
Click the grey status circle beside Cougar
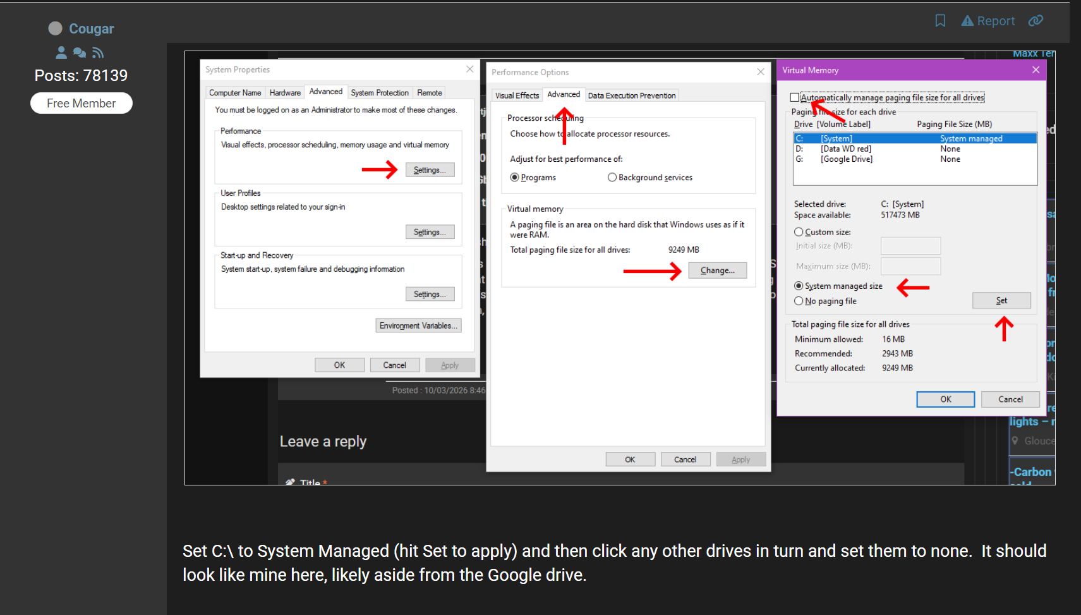(56, 28)
